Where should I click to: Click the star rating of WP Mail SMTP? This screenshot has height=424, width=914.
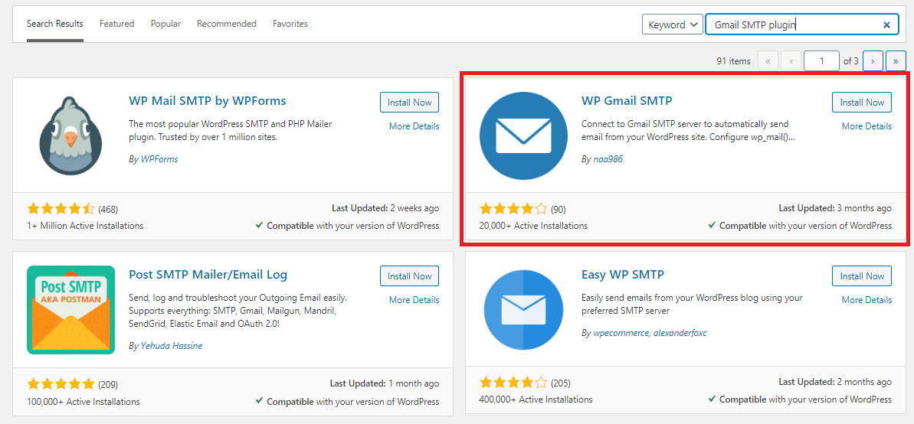coord(61,208)
